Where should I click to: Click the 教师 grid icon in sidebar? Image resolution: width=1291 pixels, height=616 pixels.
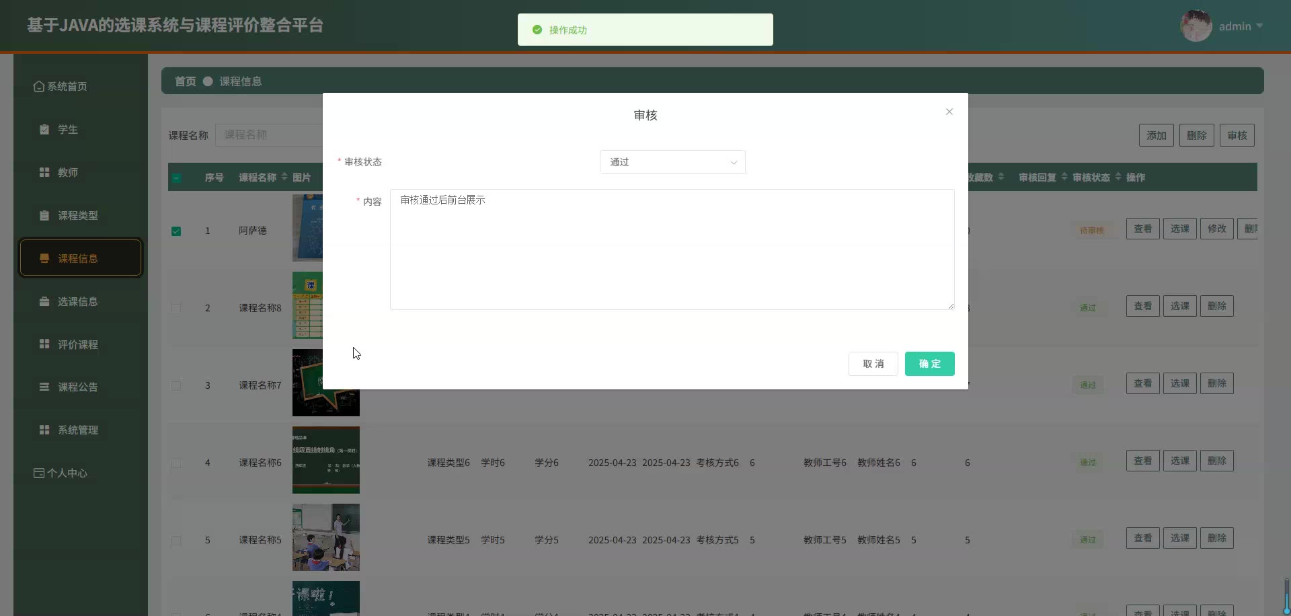[x=44, y=172]
